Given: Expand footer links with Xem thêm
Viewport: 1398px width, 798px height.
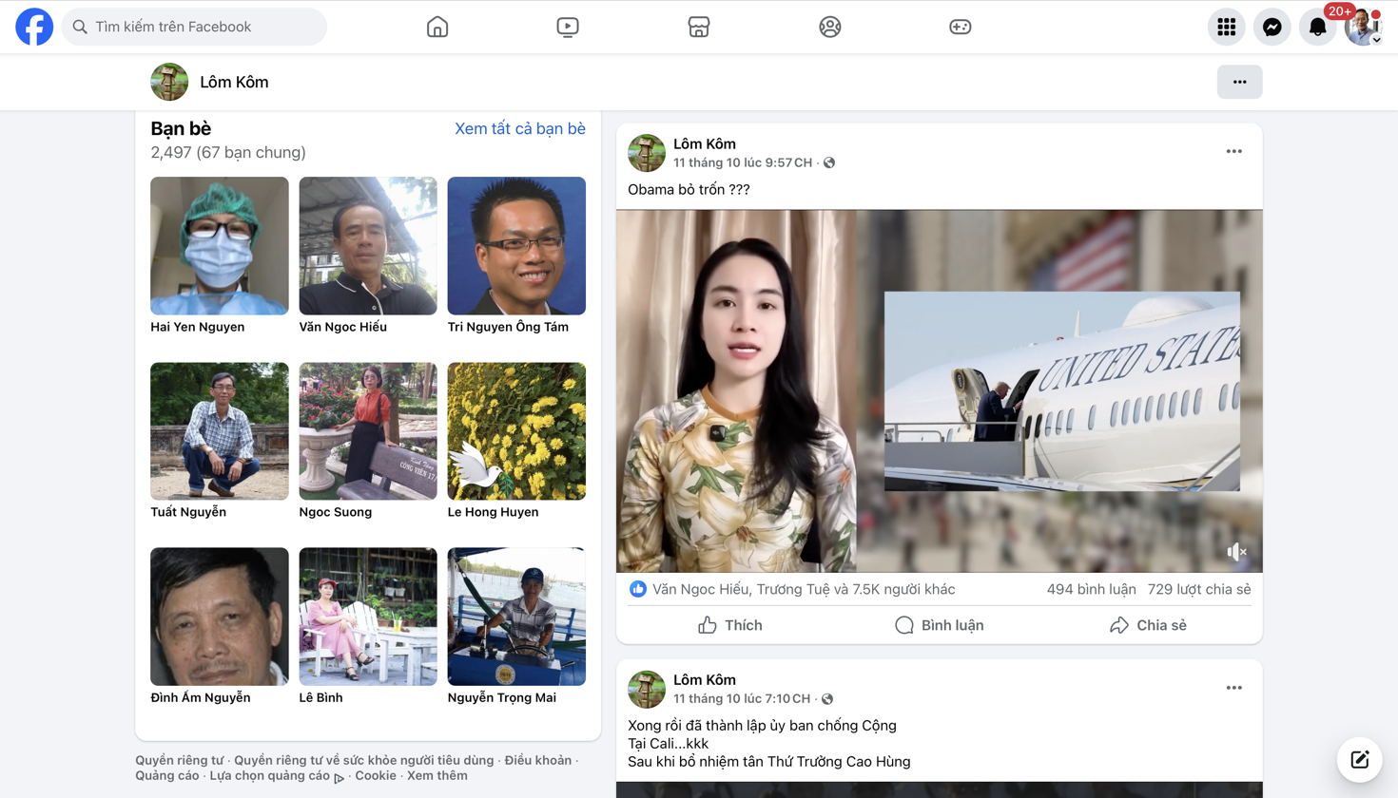Looking at the screenshot, I should (437, 776).
